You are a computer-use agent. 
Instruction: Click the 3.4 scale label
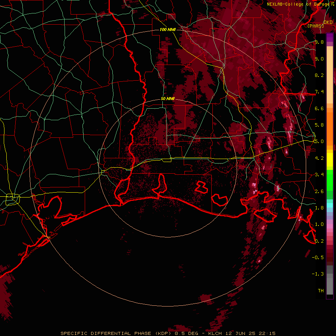click(x=319, y=175)
